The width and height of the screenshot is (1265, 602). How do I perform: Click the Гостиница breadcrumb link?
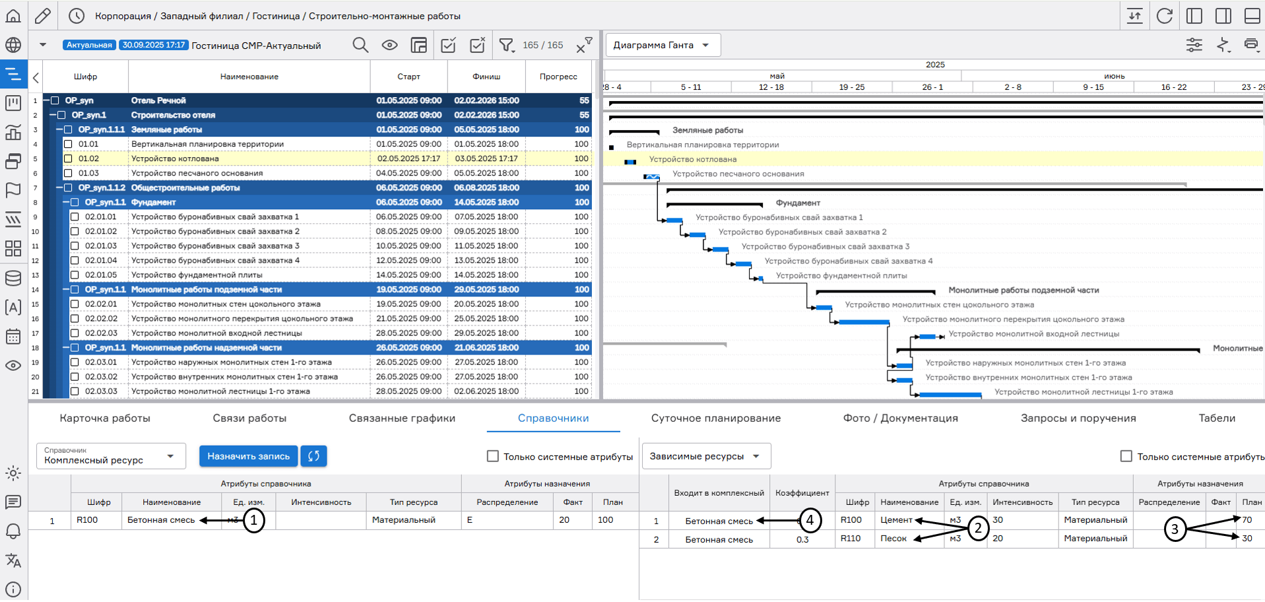click(x=276, y=16)
